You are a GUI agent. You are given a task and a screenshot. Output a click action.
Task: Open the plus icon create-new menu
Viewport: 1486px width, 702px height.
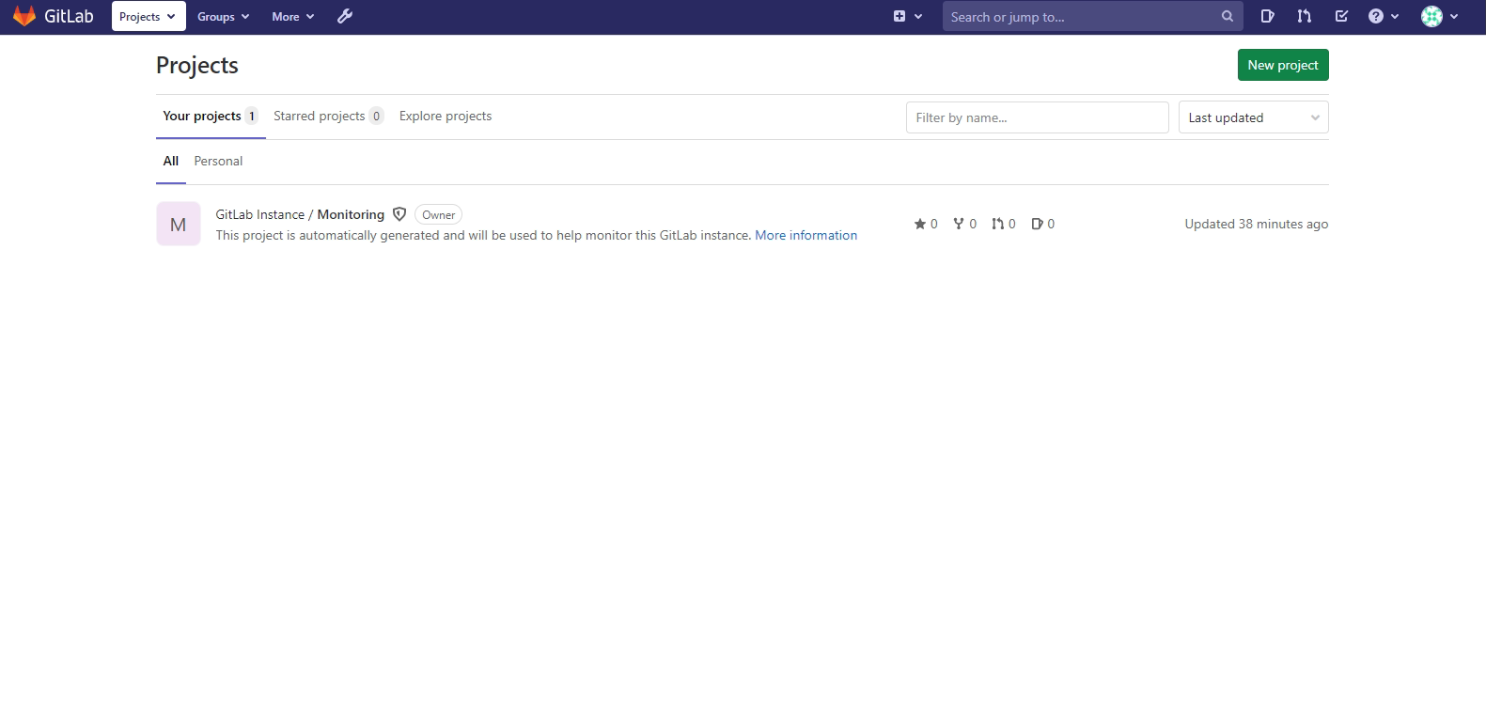pyautogui.click(x=907, y=16)
